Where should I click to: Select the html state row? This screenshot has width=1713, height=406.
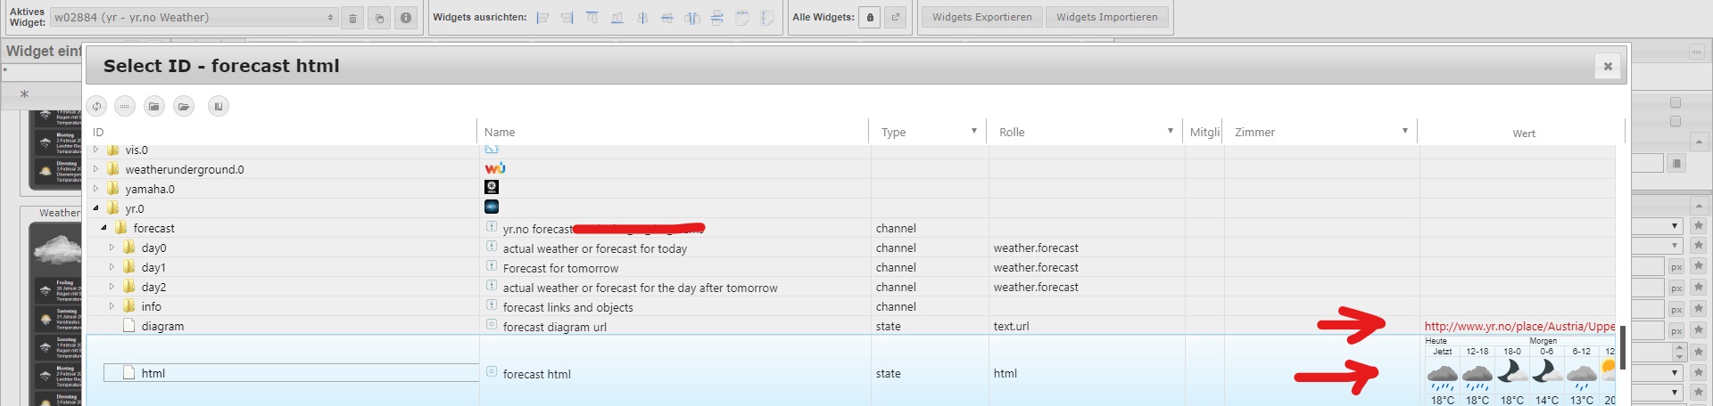coord(851,372)
